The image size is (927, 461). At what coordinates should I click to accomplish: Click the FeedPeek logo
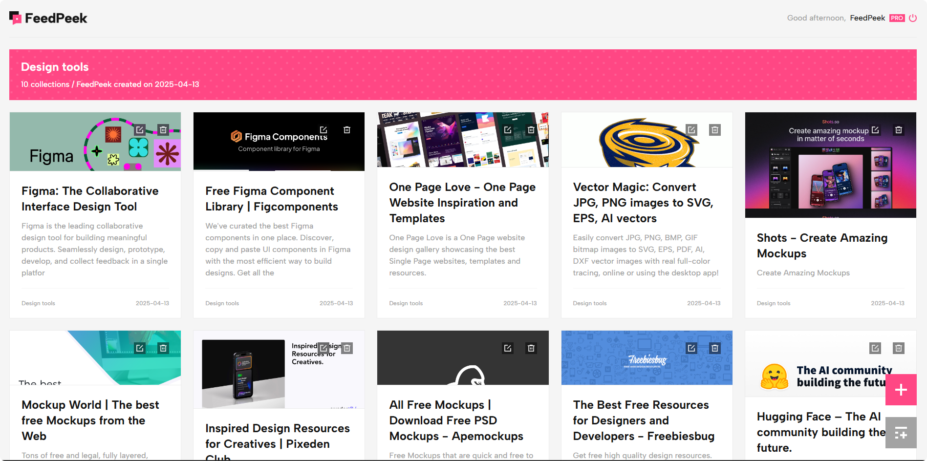click(48, 18)
